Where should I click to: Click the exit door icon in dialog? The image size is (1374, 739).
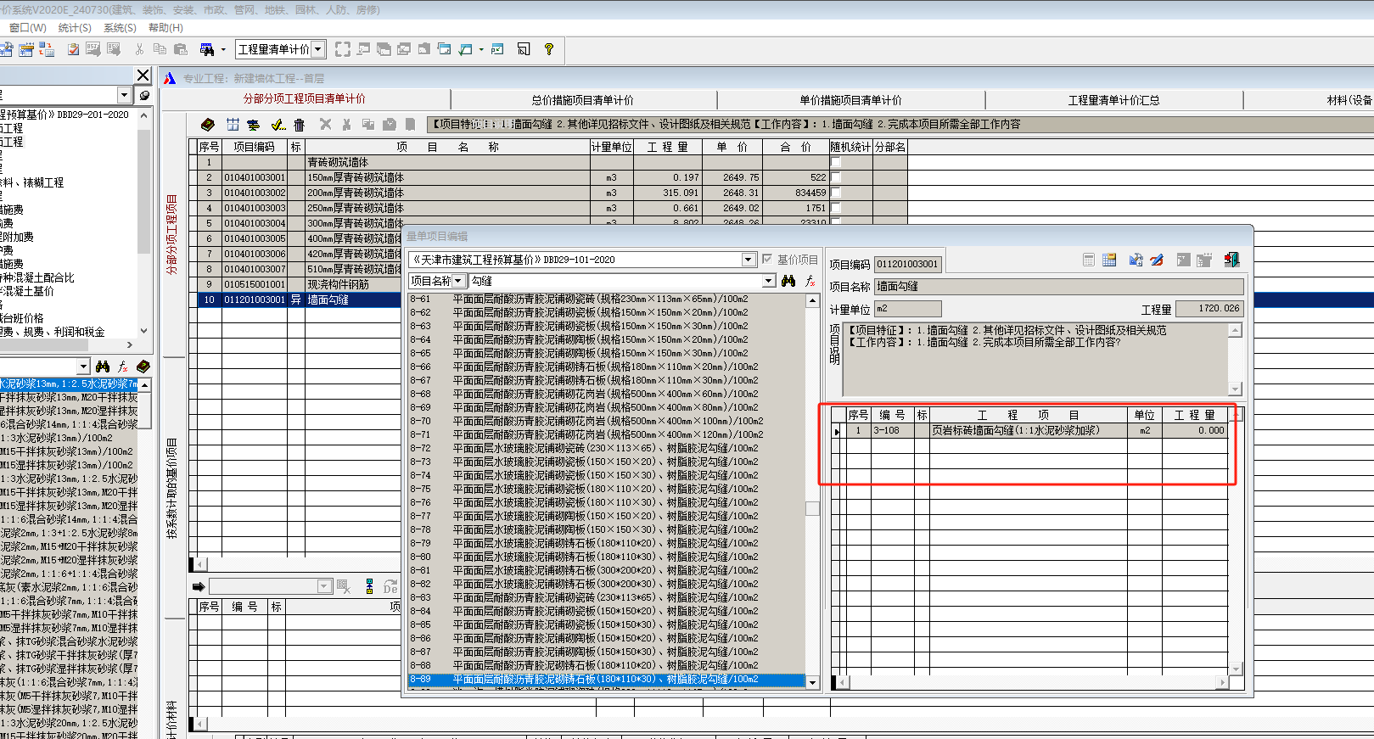click(1231, 260)
